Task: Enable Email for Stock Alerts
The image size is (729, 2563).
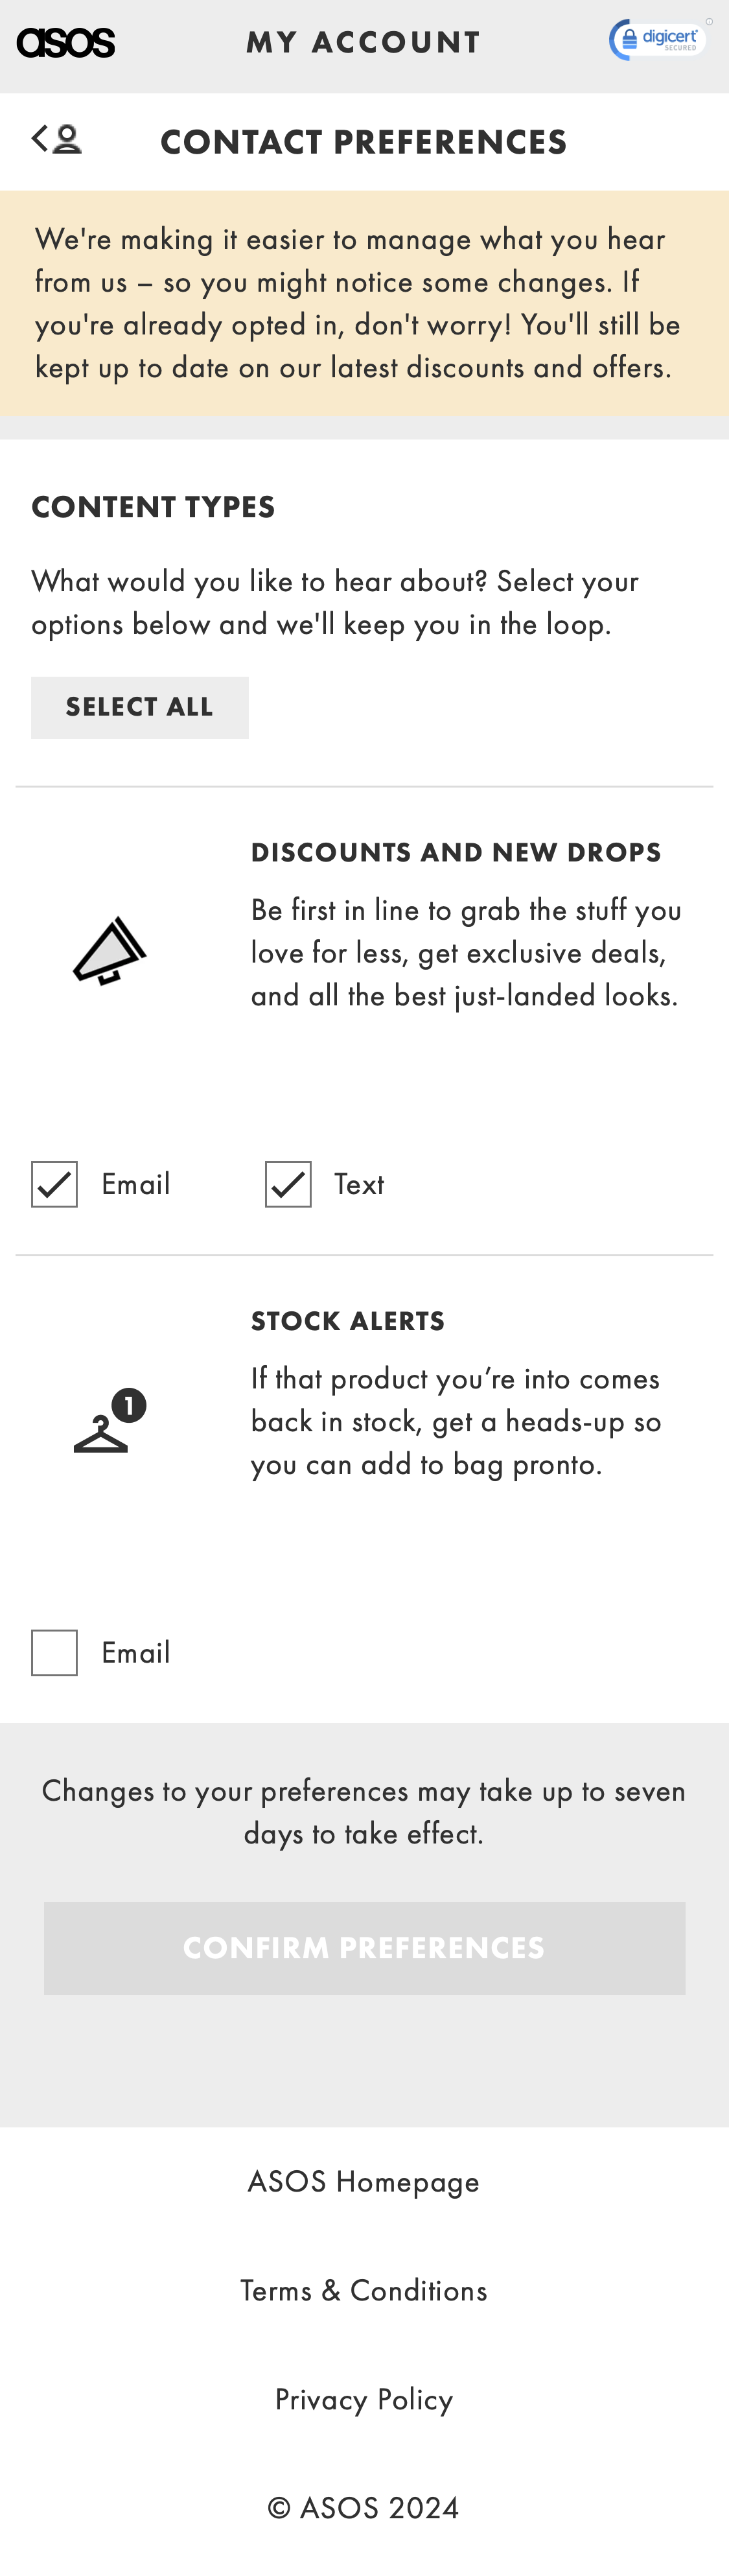Action: point(54,1652)
